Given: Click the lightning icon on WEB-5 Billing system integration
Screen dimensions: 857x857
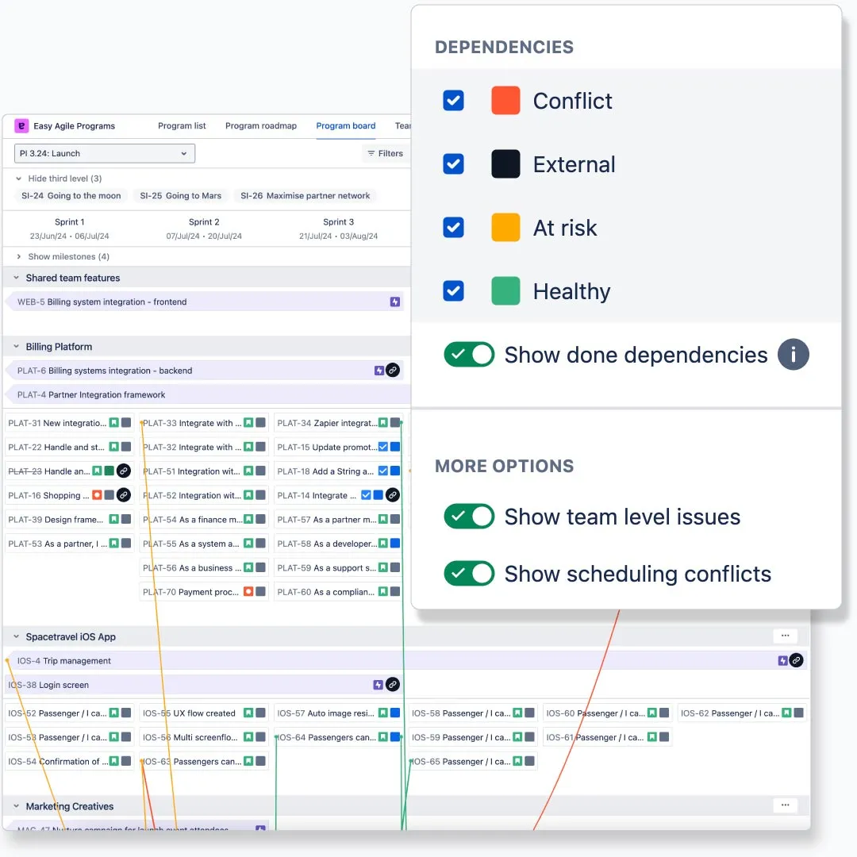Looking at the screenshot, I should tap(394, 302).
